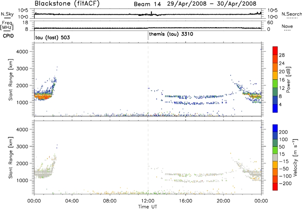Click the gray -15 to 15 velocity color segment
Viewport: 302px width, 209px height.
pyautogui.click(x=275, y=157)
